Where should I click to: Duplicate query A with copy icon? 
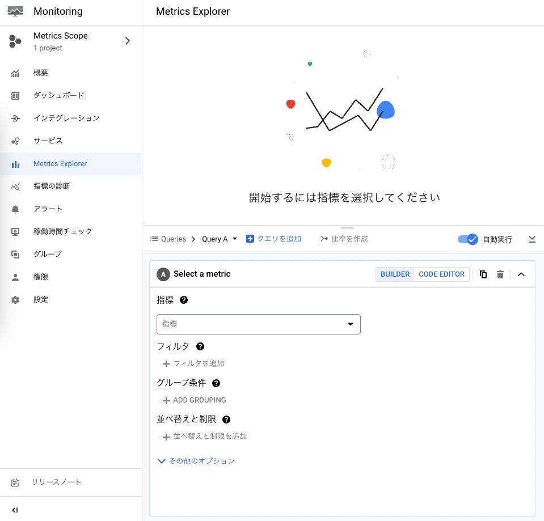[483, 274]
